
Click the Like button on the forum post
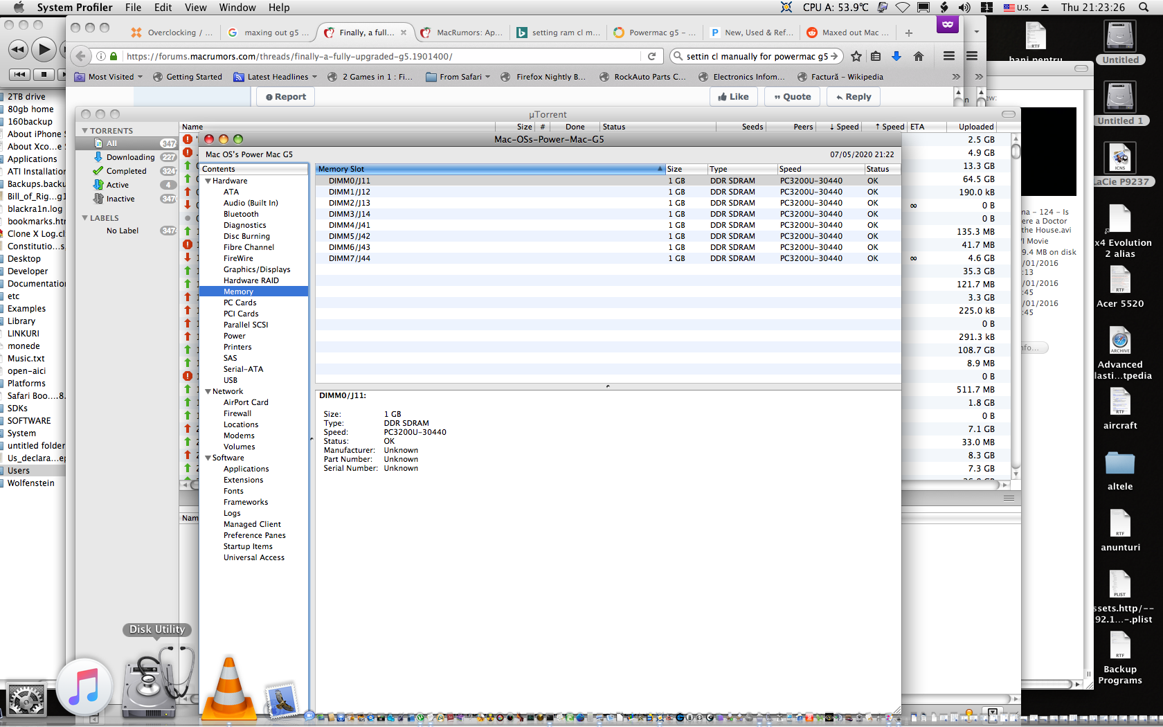(x=734, y=97)
